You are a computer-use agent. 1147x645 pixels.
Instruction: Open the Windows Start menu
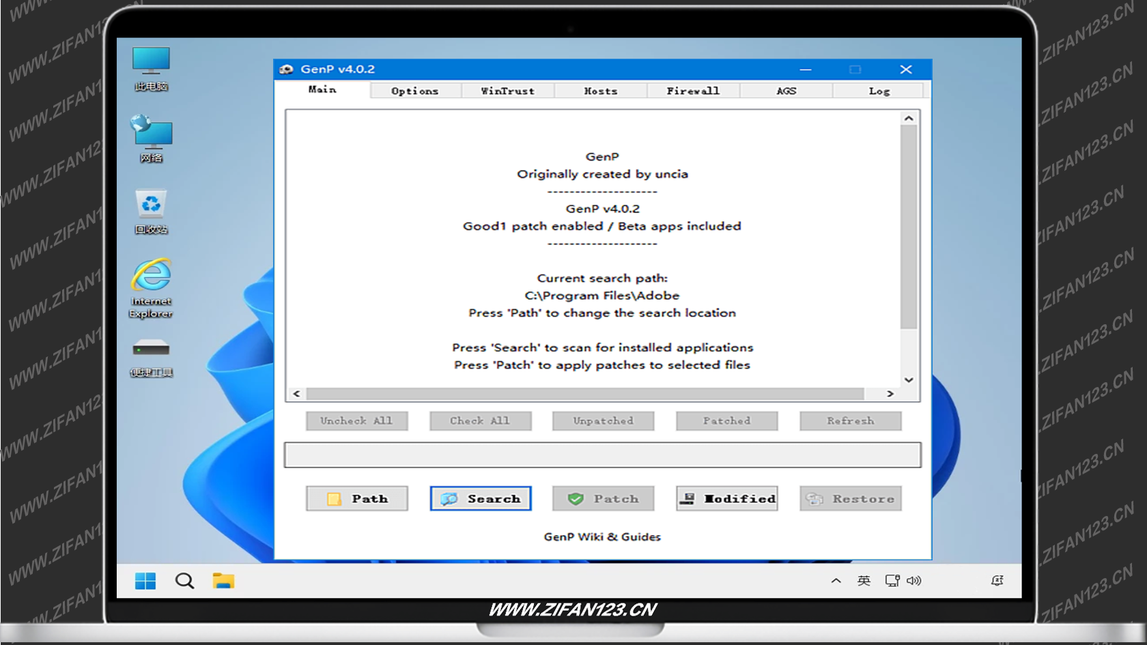pos(145,581)
